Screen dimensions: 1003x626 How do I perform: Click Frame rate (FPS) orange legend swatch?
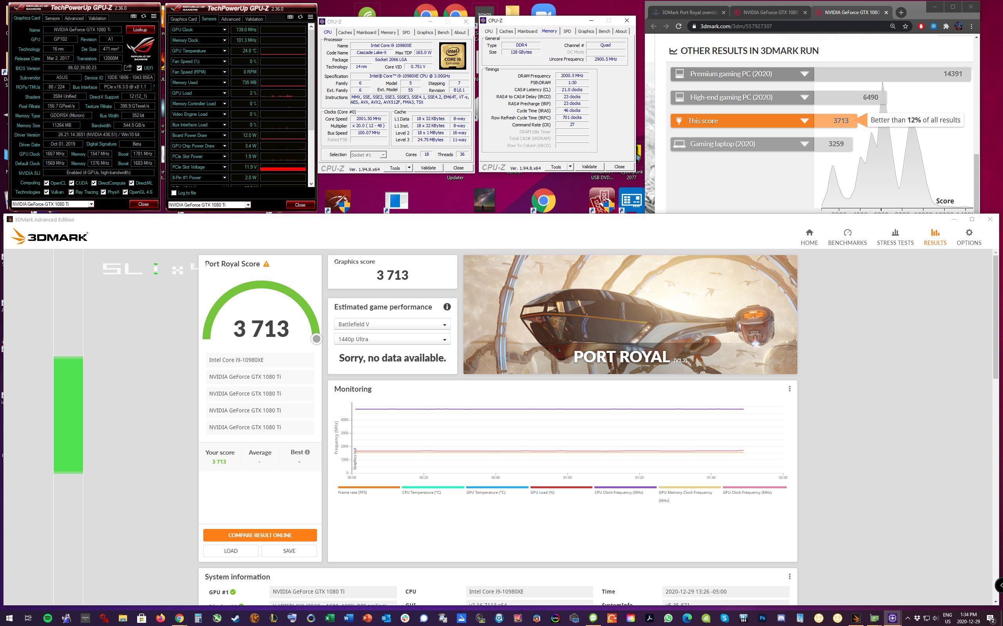click(x=369, y=487)
